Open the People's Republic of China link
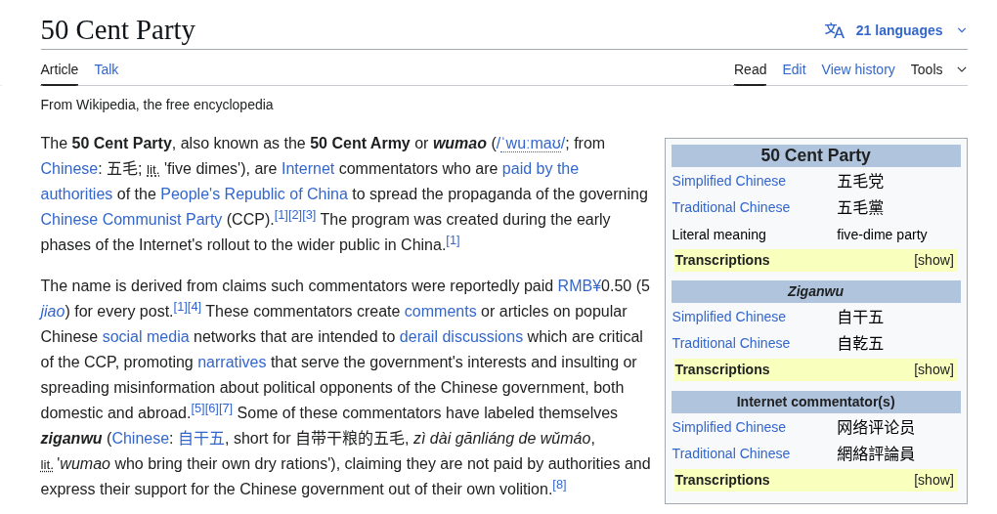 click(254, 193)
